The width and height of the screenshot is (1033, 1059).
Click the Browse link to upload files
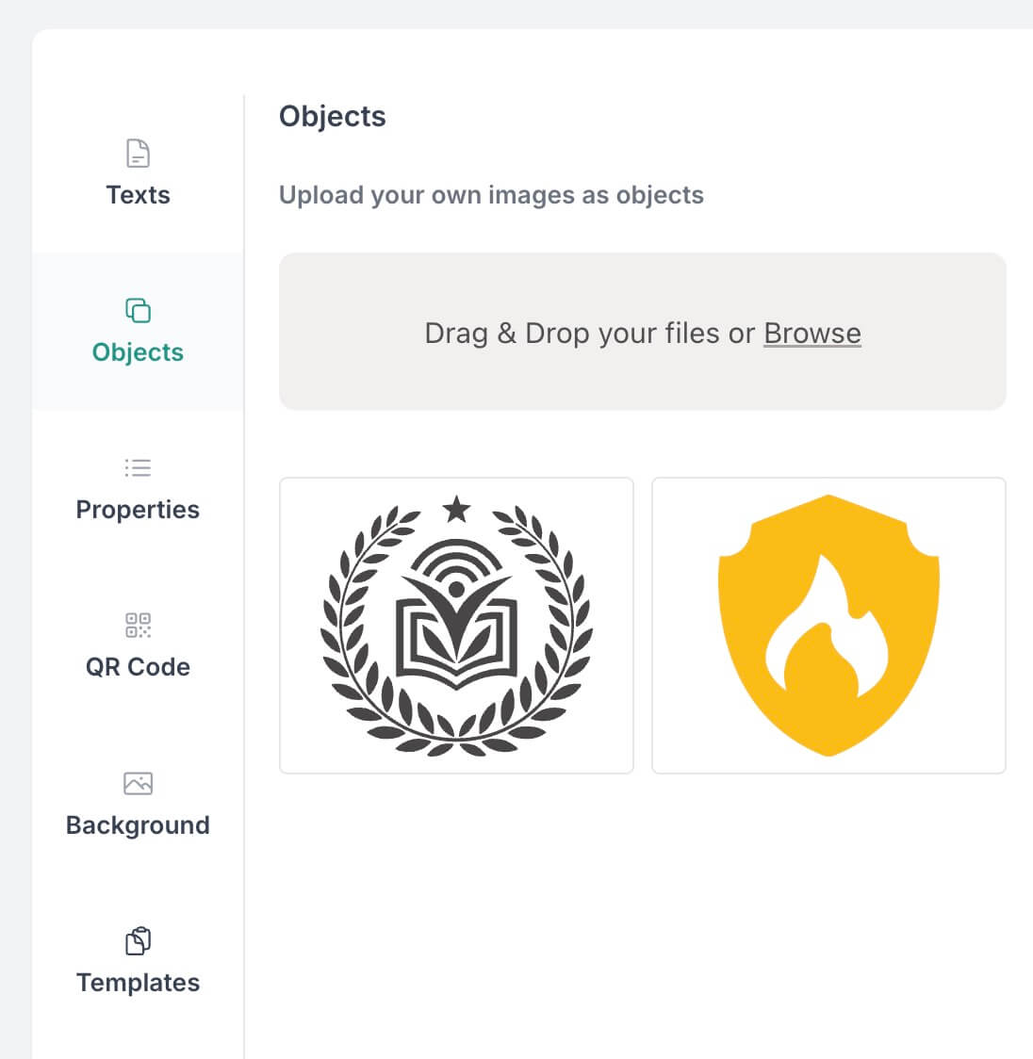[x=812, y=334]
